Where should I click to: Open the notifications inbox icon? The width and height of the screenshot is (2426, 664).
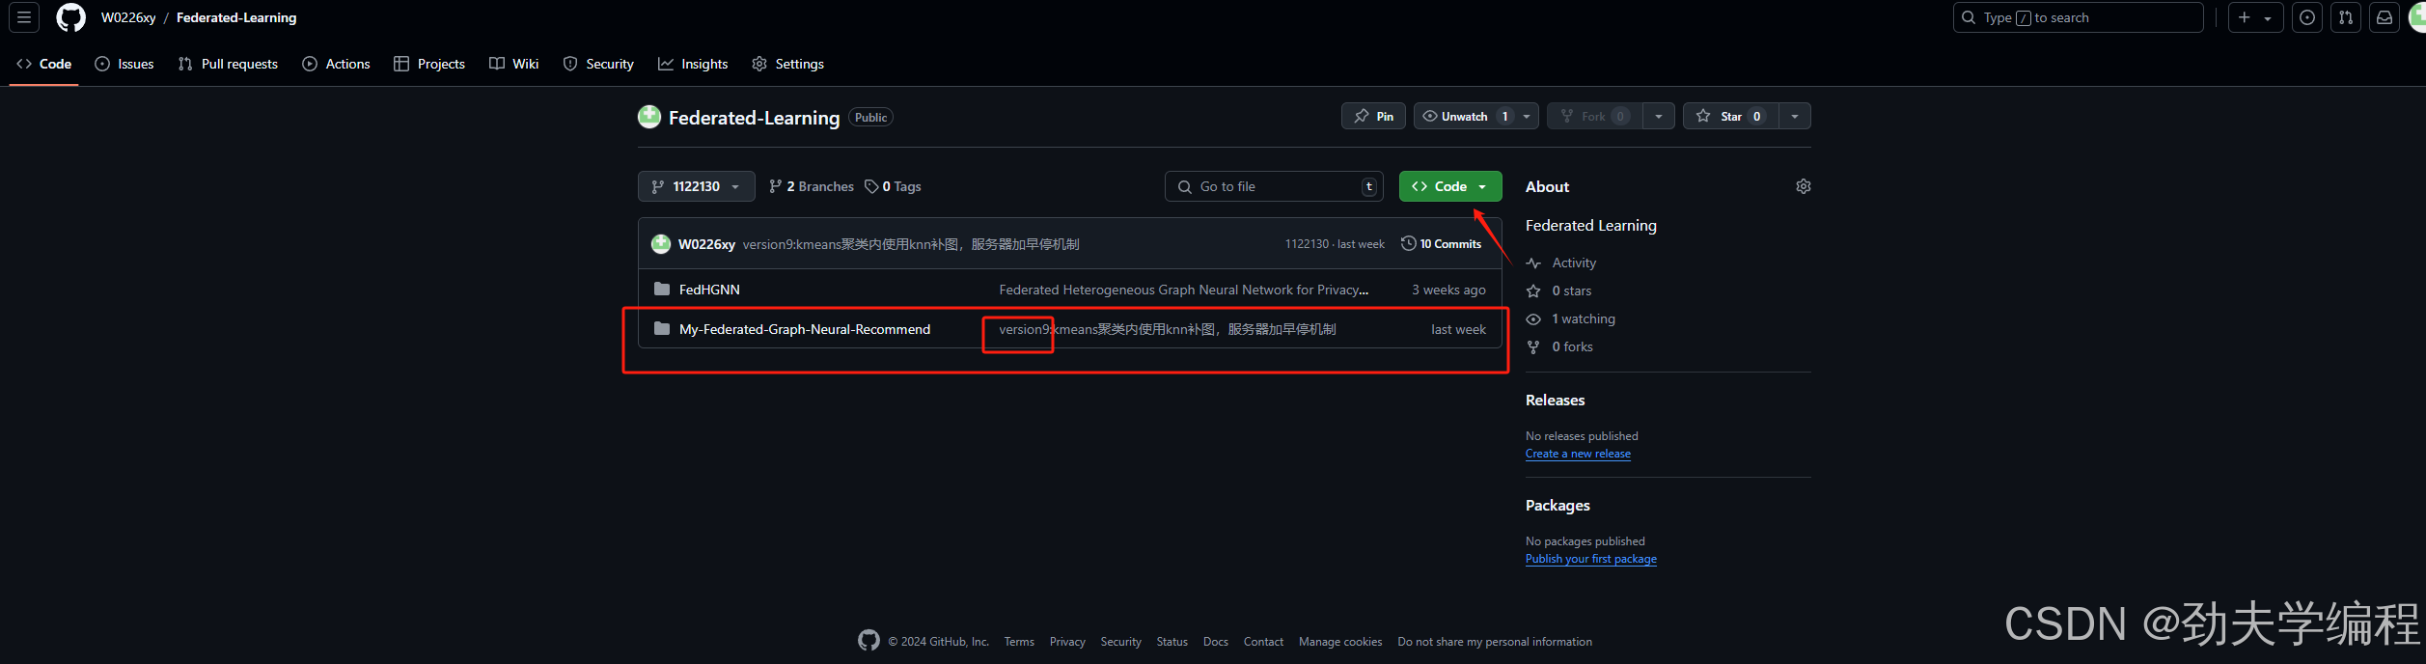pyautogui.click(x=2385, y=17)
